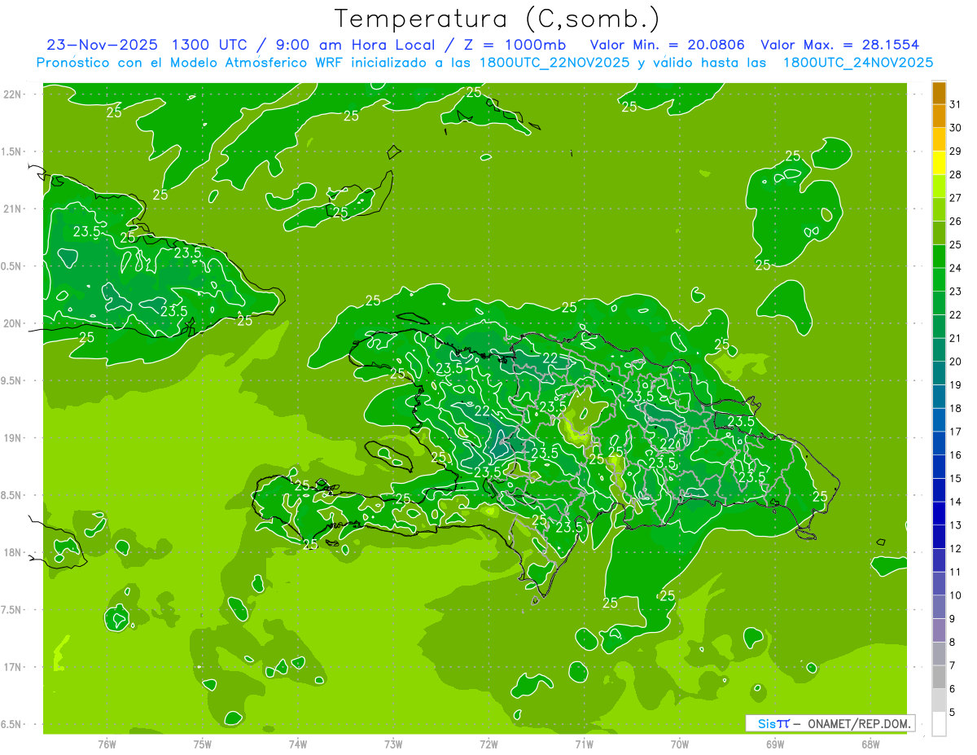Screen dimensions: 977x755
Task: Click colorbar label 16
Action: coord(955,455)
